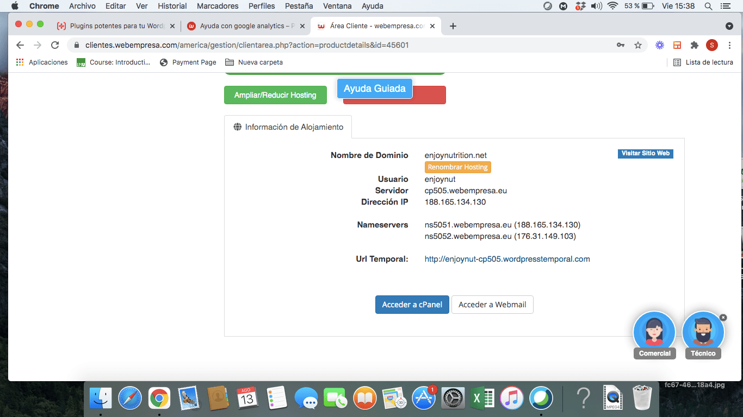
Task: Open the red S profile avatar
Action: click(712, 45)
